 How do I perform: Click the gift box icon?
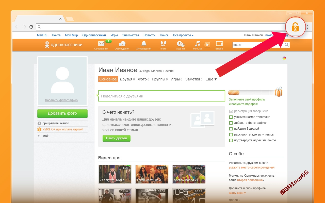(x=279, y=92)
